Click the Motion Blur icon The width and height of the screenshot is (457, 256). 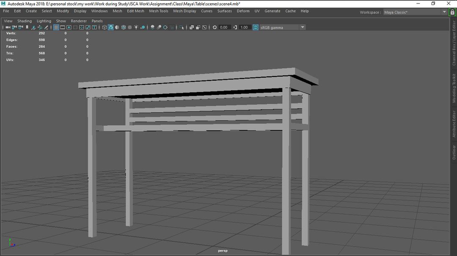tap(159, 27)
